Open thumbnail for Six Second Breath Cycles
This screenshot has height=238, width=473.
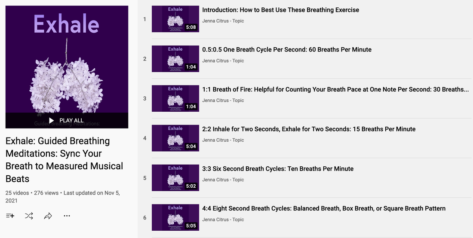[x=175, y=178]
